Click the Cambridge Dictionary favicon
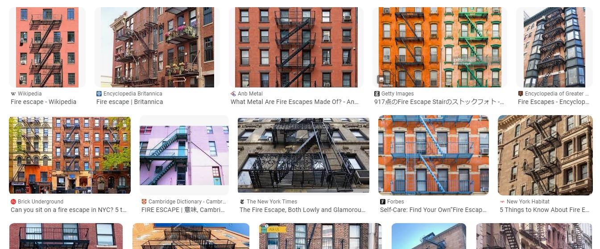 coord(144,202)
